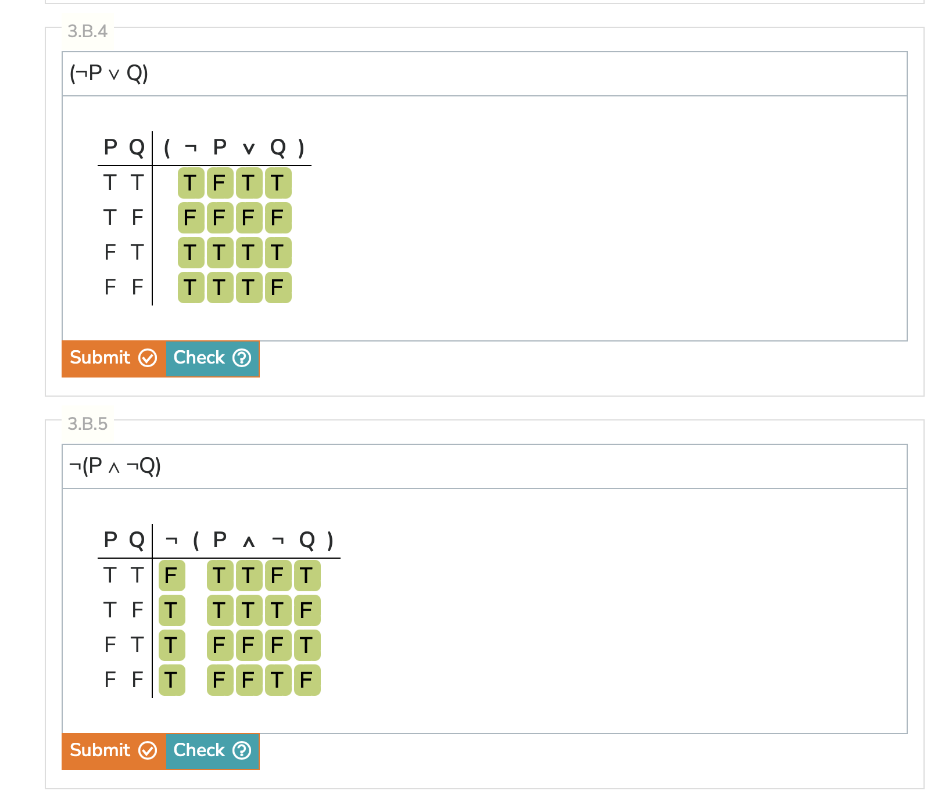Click the question mark icon on 3.B.4 Check button
The width and height of the screenshot is (938, 798).
[242, 359]
